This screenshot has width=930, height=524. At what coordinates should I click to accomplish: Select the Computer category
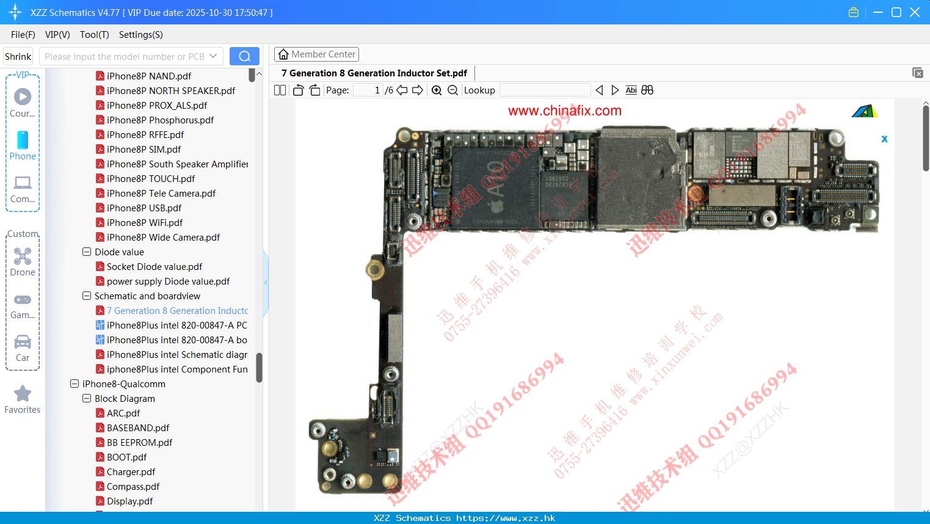(x=23, y=189)
